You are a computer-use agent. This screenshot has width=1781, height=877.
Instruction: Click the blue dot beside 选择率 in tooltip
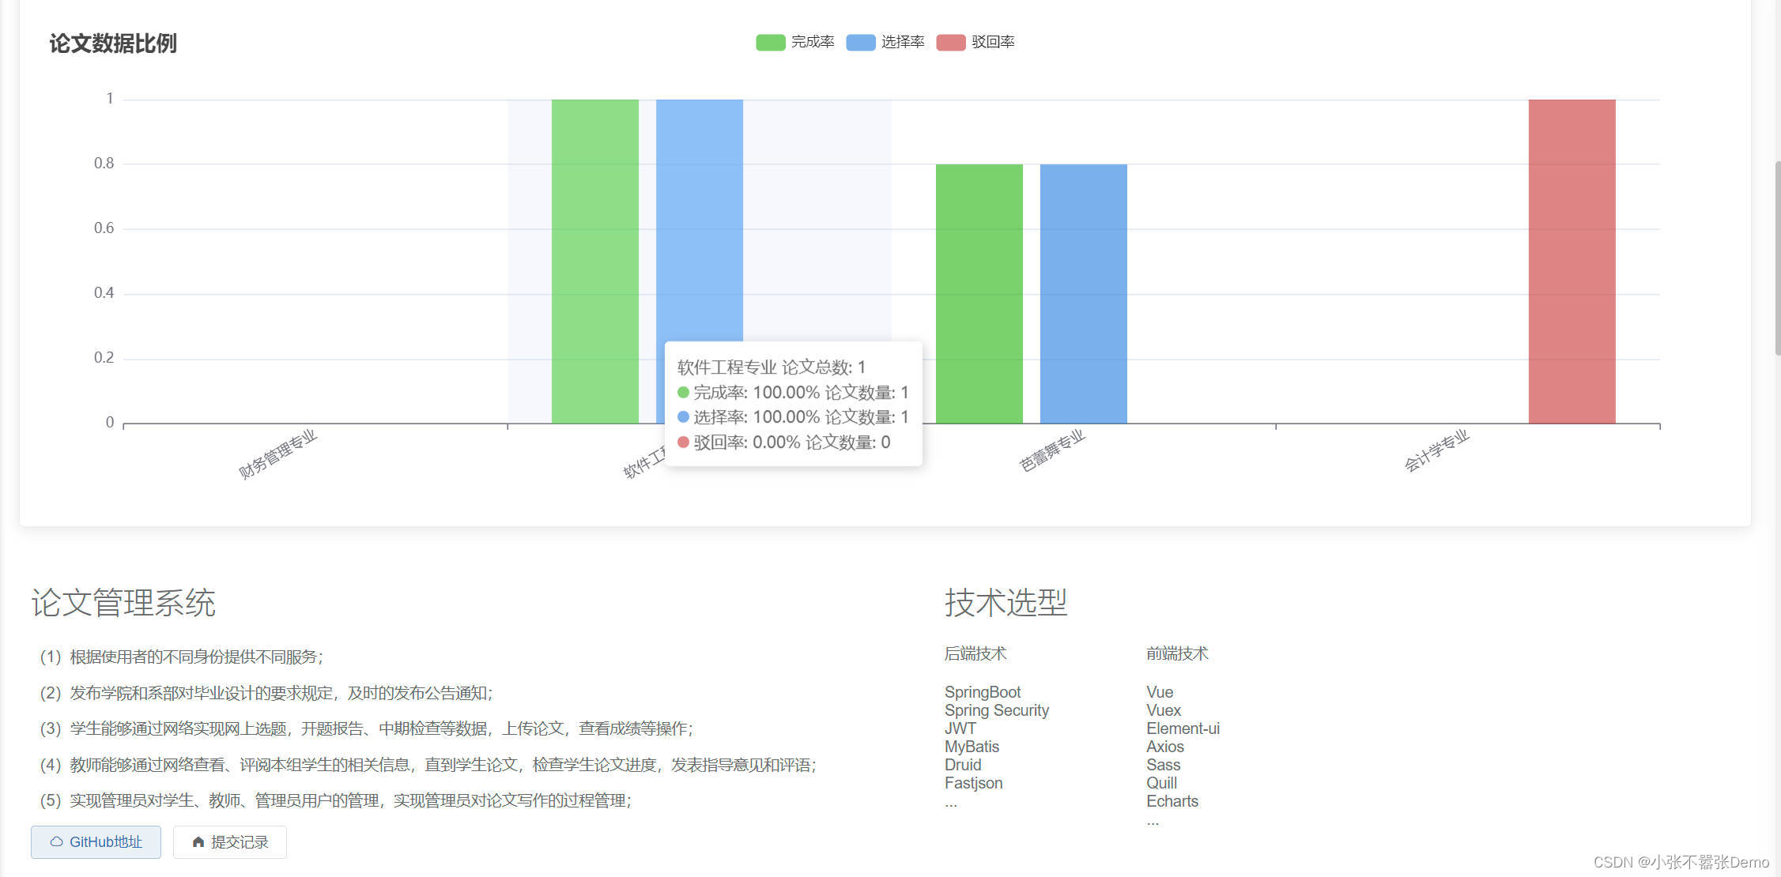(x=683, y=417)
